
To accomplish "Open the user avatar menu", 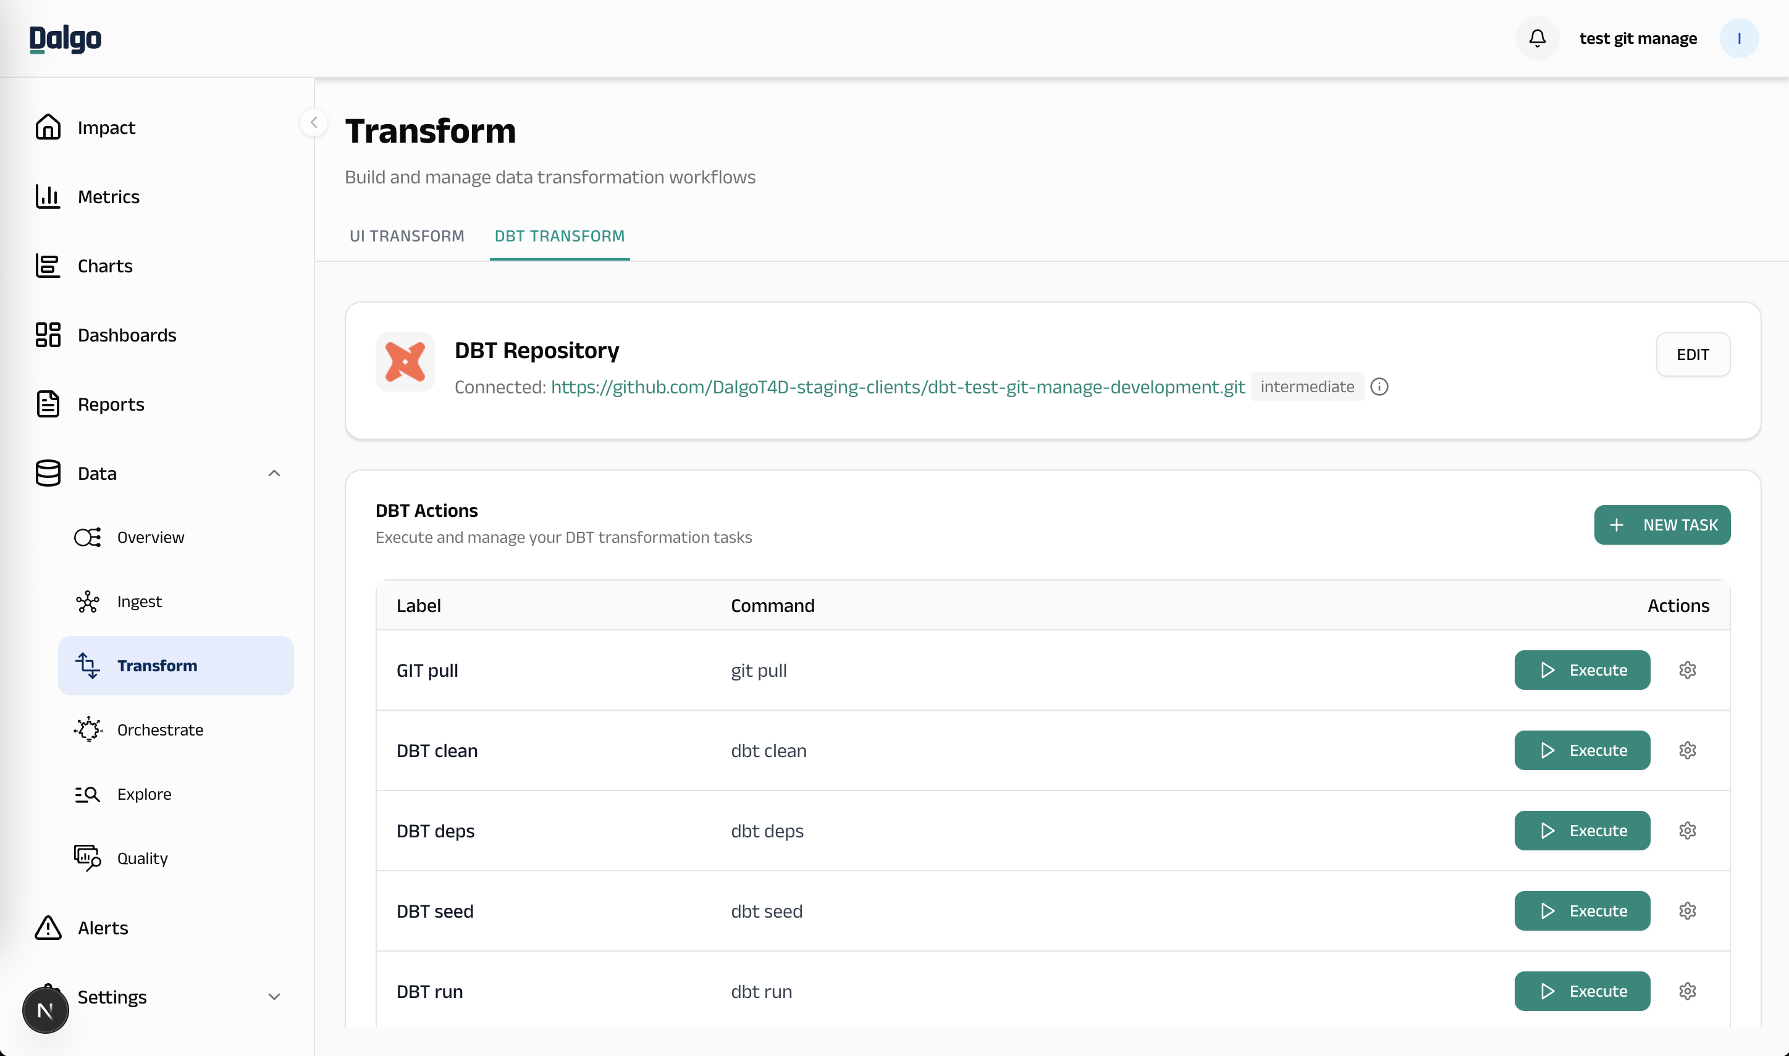I will coord(1738,38).
